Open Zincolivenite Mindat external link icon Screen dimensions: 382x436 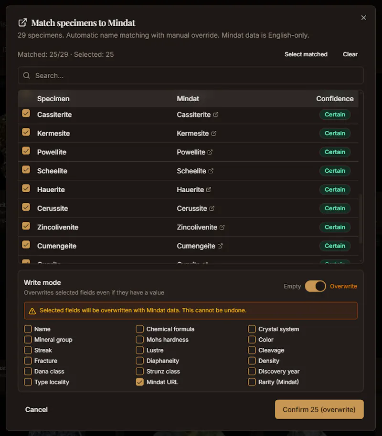(222, 227)
